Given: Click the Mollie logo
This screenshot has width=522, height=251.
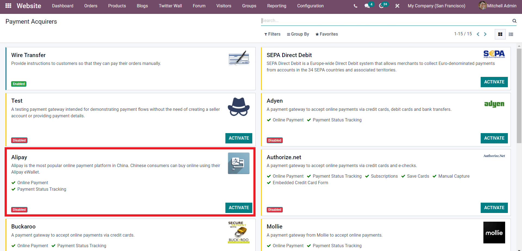Looking at the screenshot, I should 494,233.
